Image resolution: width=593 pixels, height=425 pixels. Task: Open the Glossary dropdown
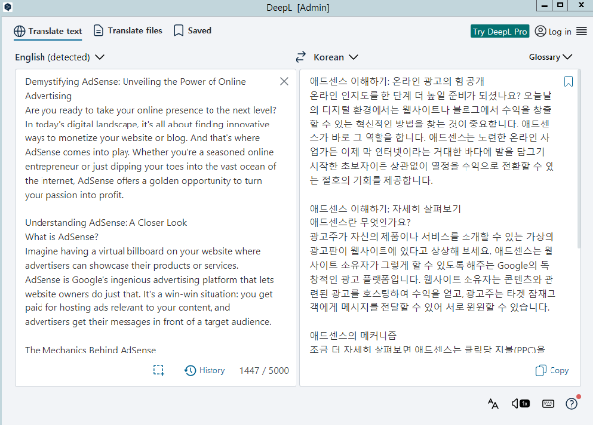(x=551, y=57)
